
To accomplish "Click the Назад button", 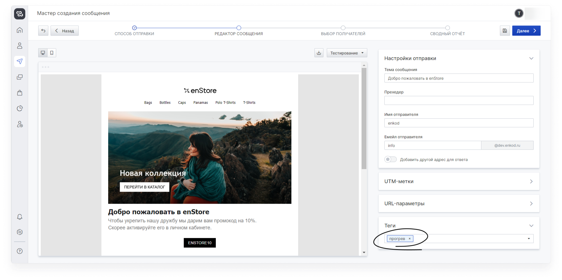I will 65,31.
